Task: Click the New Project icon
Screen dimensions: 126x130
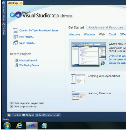Action: (15, 36)
